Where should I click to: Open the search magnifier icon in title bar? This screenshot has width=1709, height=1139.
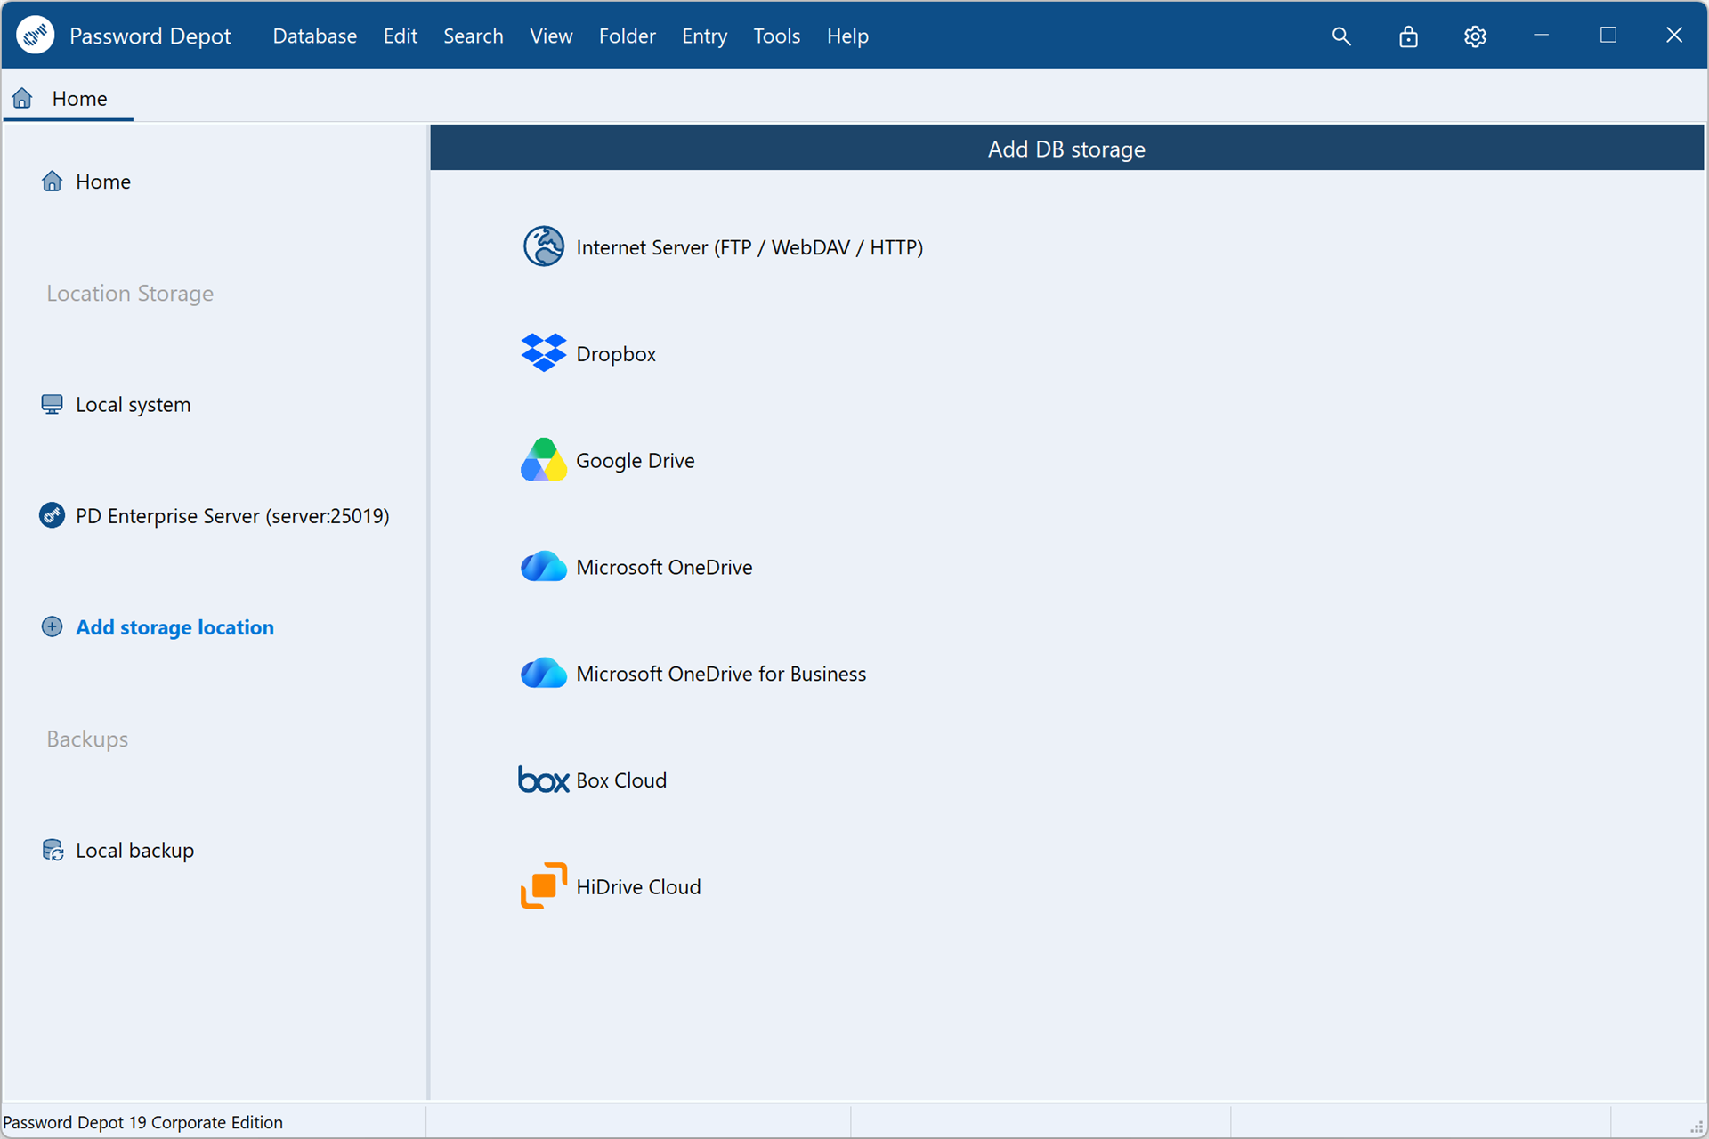click(1341, 36)
